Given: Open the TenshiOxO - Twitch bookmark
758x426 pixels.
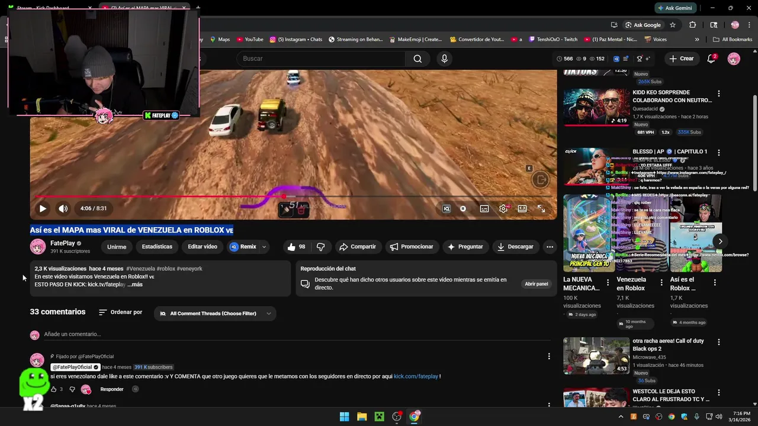Looking at the screenshot, I should (553, 40).
